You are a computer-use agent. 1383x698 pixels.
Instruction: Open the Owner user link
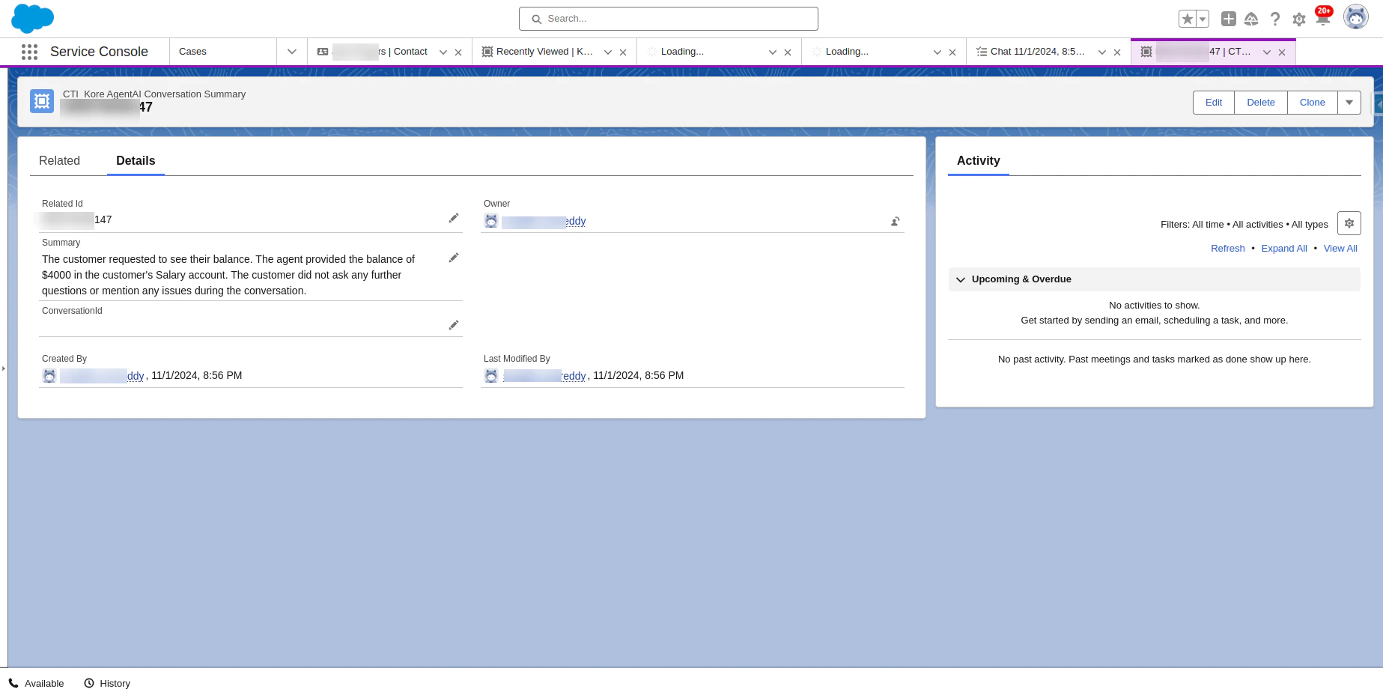click(x=544, y=222)
